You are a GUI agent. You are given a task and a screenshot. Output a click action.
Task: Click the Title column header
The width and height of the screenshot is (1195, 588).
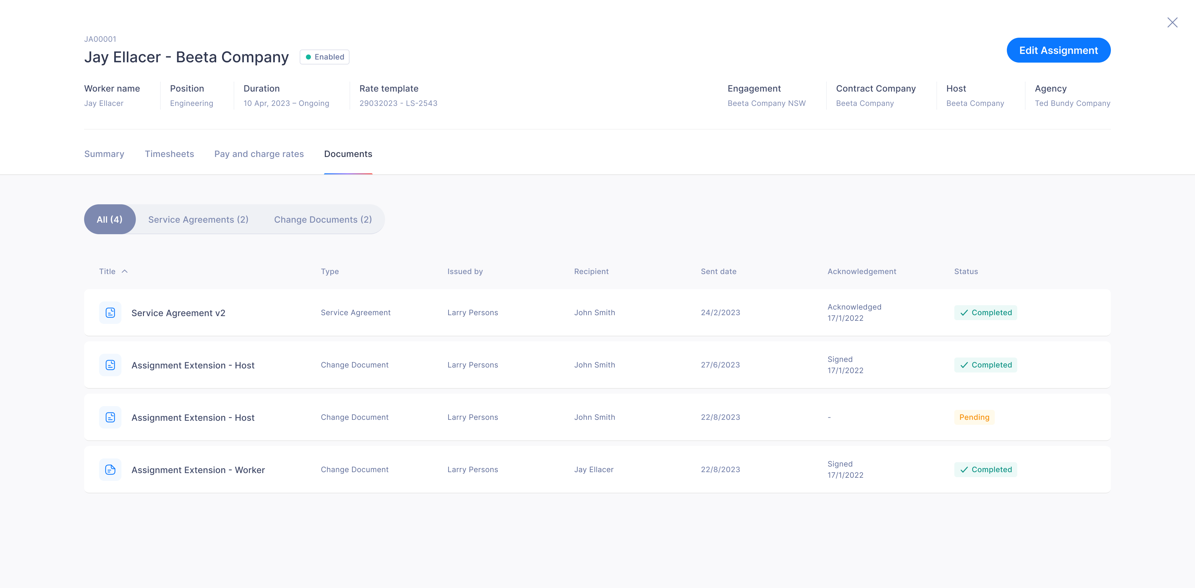[107, 271]
